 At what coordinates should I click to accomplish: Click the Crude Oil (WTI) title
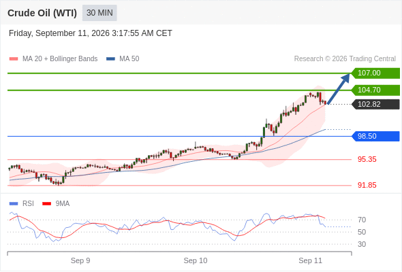tap(42, 13)
